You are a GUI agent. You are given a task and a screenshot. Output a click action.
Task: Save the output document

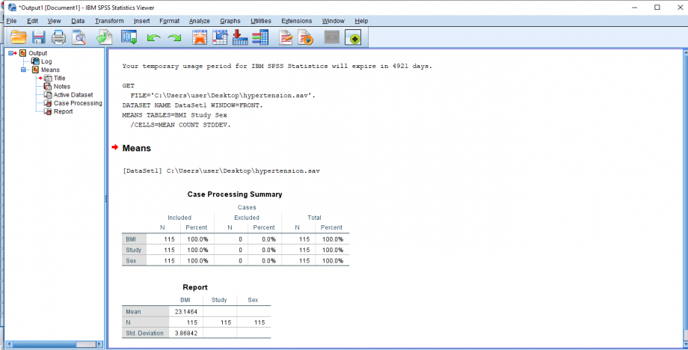coord(39,37)
